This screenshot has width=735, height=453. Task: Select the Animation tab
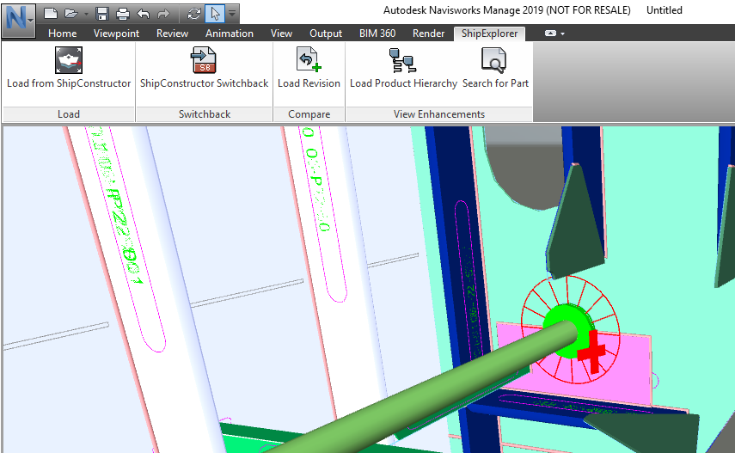230,34
